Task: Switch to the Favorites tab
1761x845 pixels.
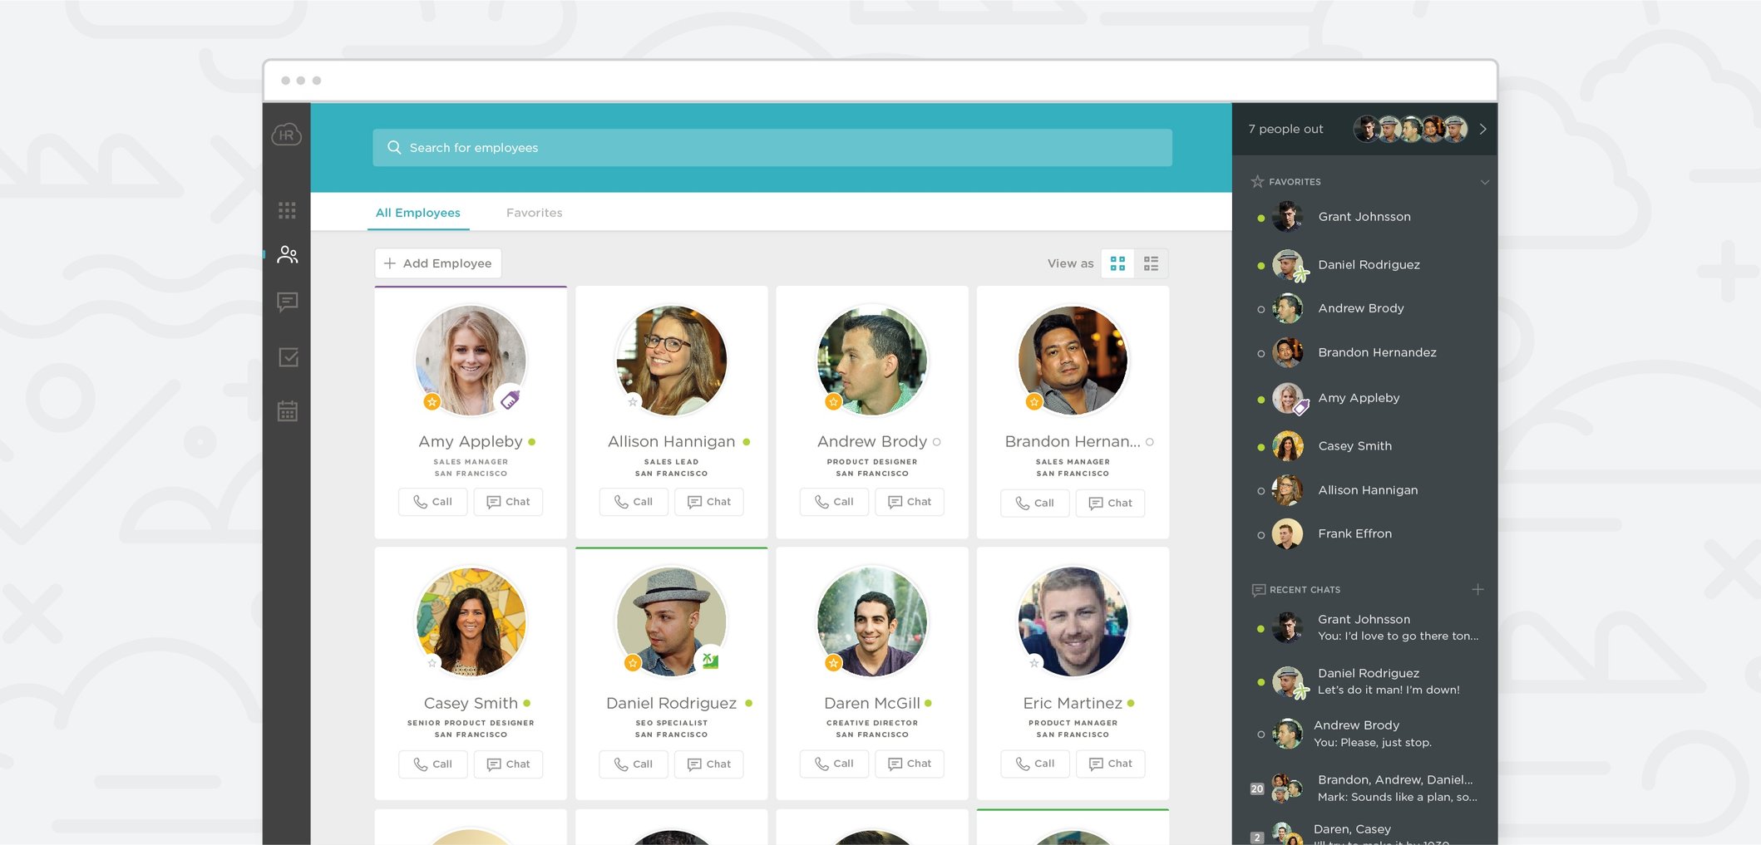Action: [x=534, y=213]
